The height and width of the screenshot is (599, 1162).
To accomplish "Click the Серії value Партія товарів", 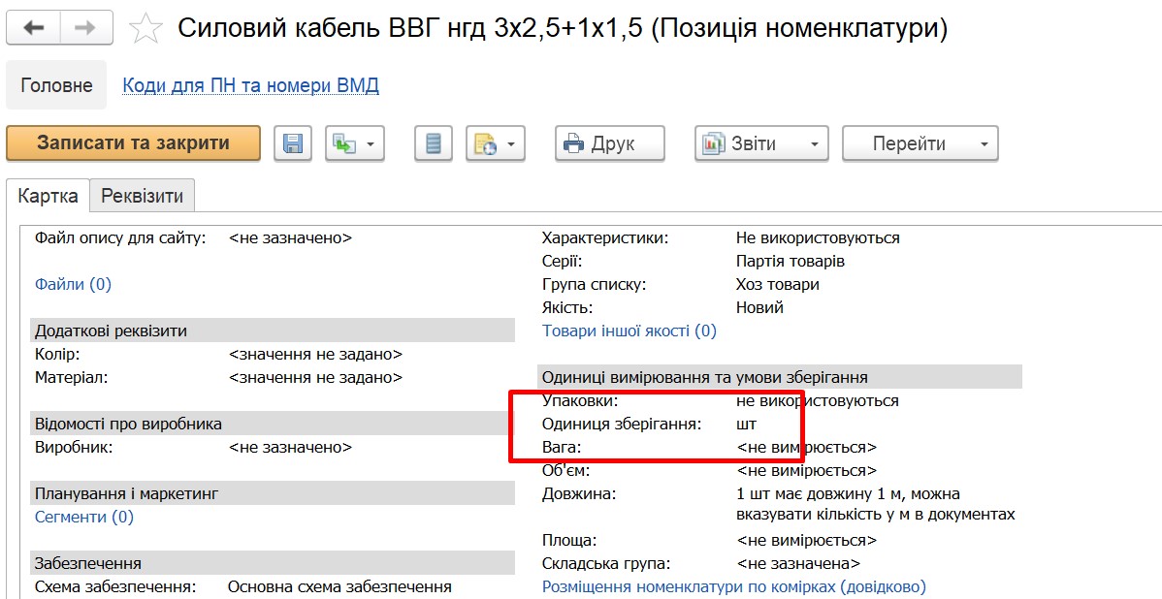I will tap(790, 262).
